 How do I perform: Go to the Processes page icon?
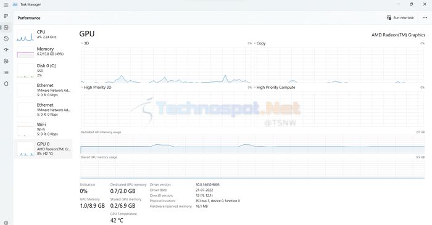click(6, 16)
